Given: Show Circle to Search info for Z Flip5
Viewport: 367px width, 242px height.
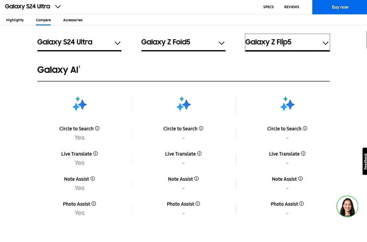Looking at the screenshot, I should [305, 129].
